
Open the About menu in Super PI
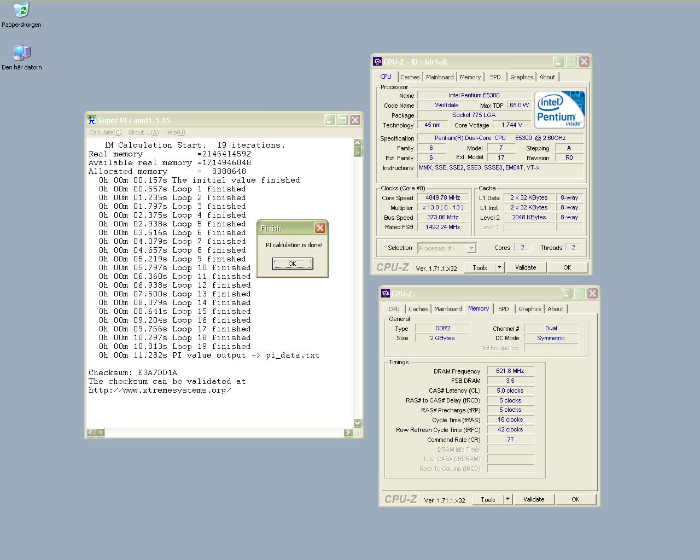pos(143,132)
